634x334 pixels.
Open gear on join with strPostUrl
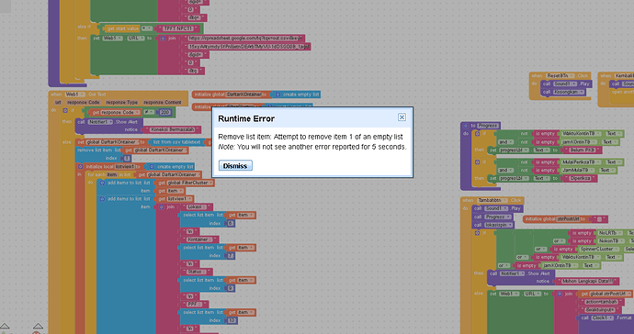pyautogui.click(x=560, y=294)
